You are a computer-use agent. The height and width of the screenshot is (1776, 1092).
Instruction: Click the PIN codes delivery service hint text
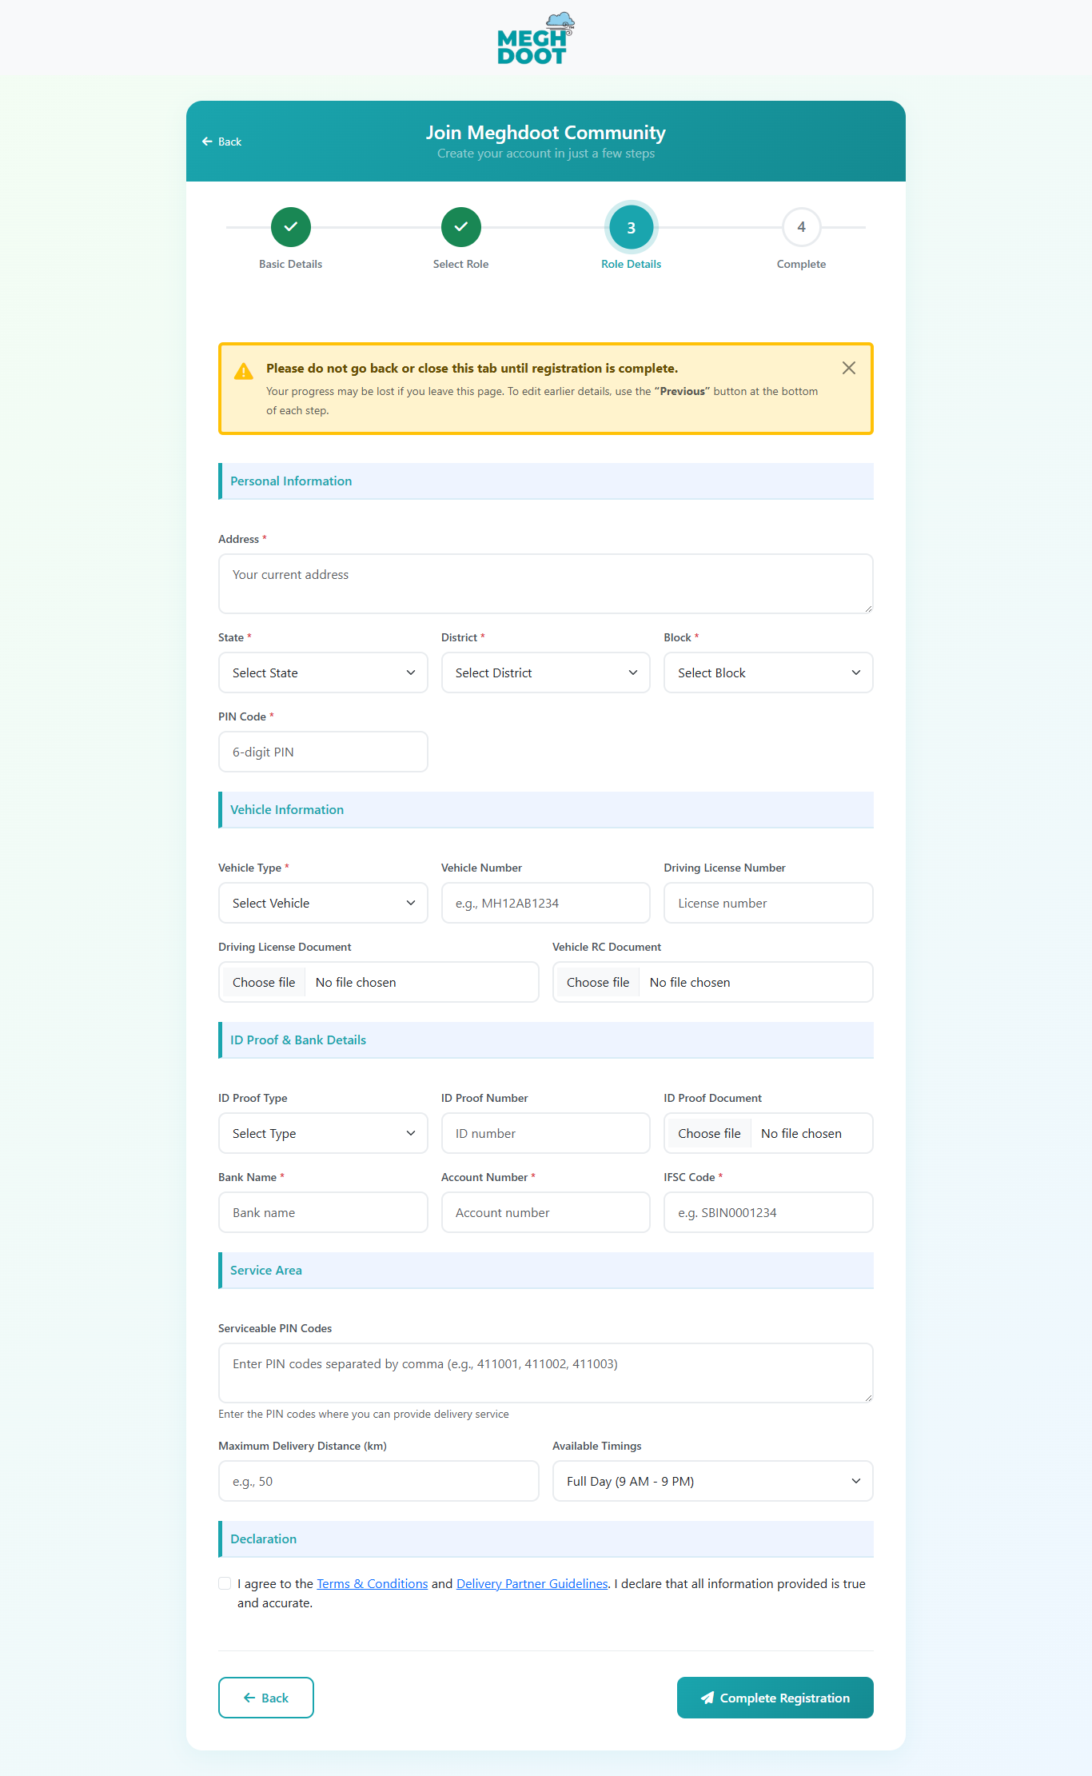364,1414
